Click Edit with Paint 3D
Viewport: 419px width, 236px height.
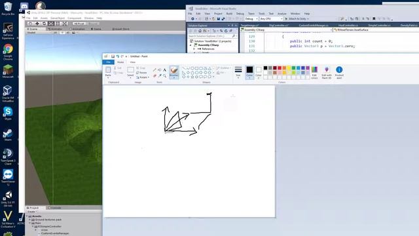click(x=327, y=72)
